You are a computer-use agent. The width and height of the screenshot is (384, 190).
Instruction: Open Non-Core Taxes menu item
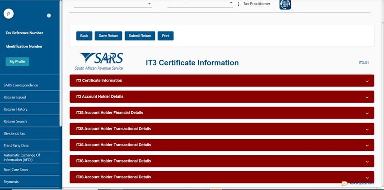[x=30, y=169]
